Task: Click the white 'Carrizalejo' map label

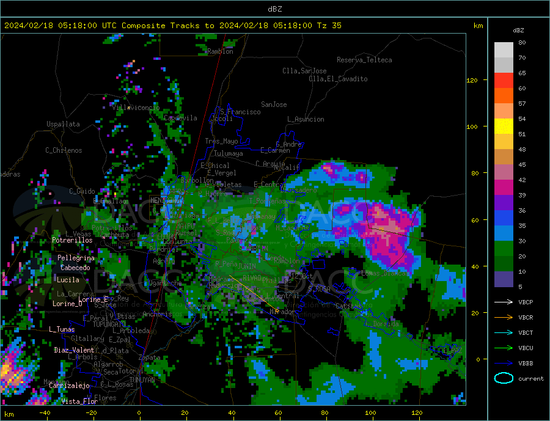Action: pyautogui.click(x=69, y=386)
